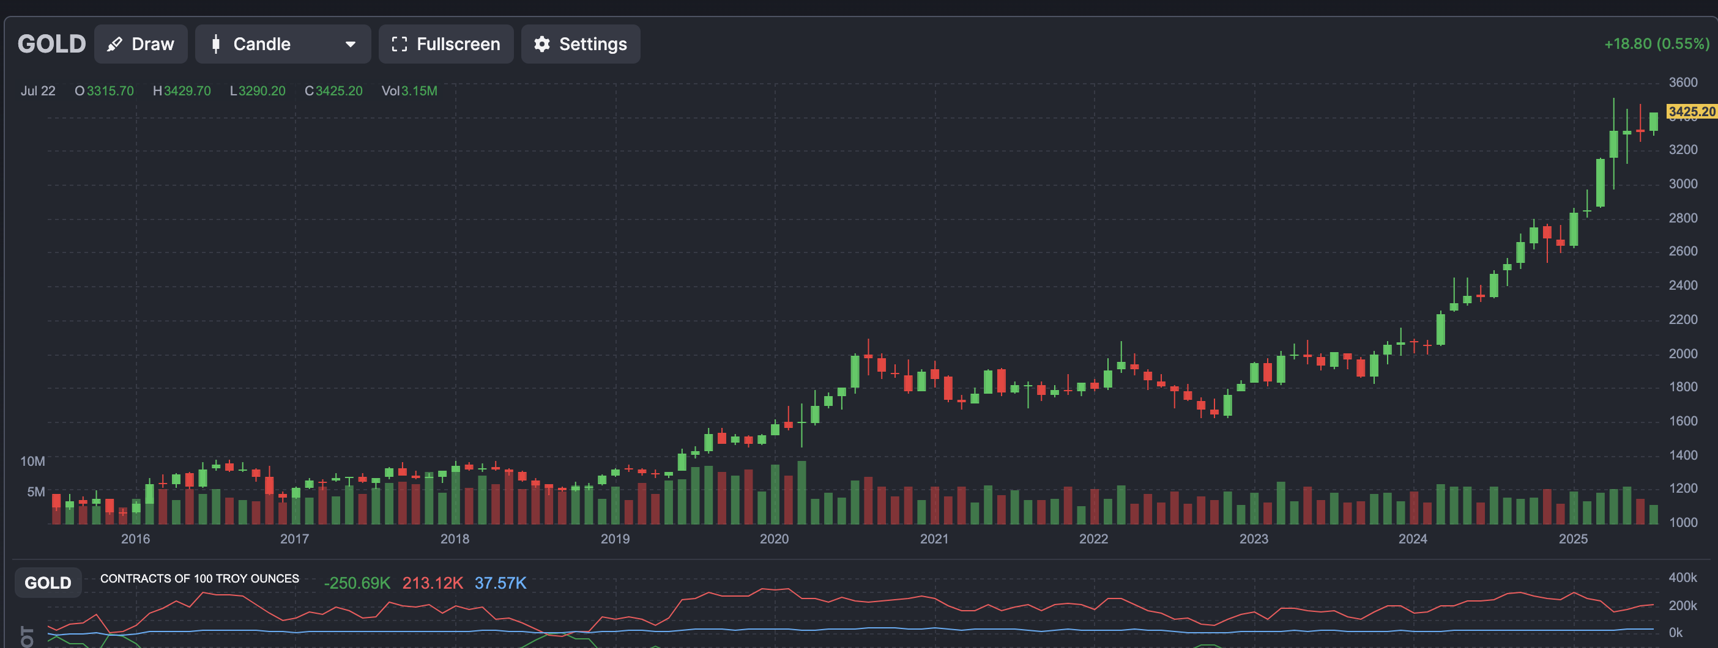Click the 2022 label on time axis

tap(1094, 539)
